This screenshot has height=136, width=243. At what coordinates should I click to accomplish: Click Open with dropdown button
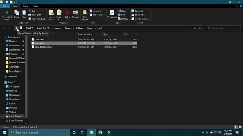[123, 11]
